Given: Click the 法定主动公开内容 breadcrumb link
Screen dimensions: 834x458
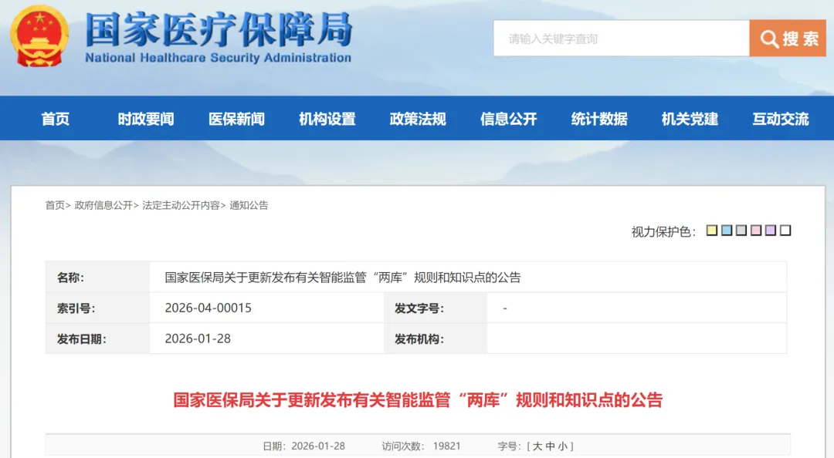Looking at the screenshot, I should (181, 205).
